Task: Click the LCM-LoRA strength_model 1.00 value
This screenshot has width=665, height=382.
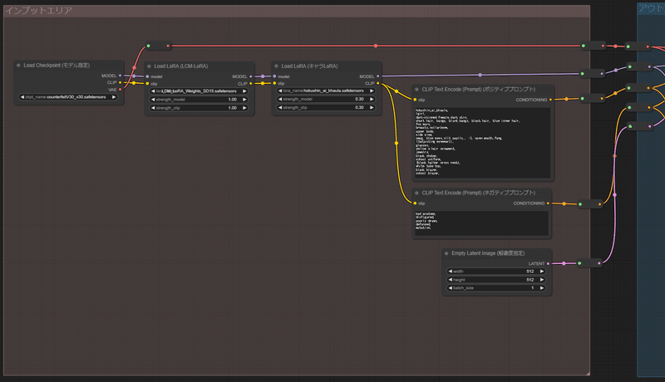Action: tap(233, 100)
